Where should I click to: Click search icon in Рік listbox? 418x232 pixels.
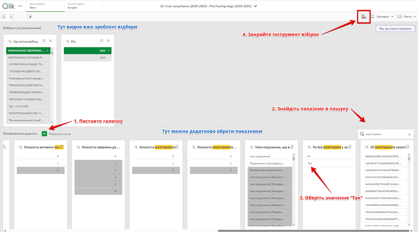(68, 41)
